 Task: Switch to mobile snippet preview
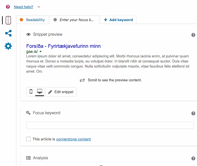click(31, 92)
